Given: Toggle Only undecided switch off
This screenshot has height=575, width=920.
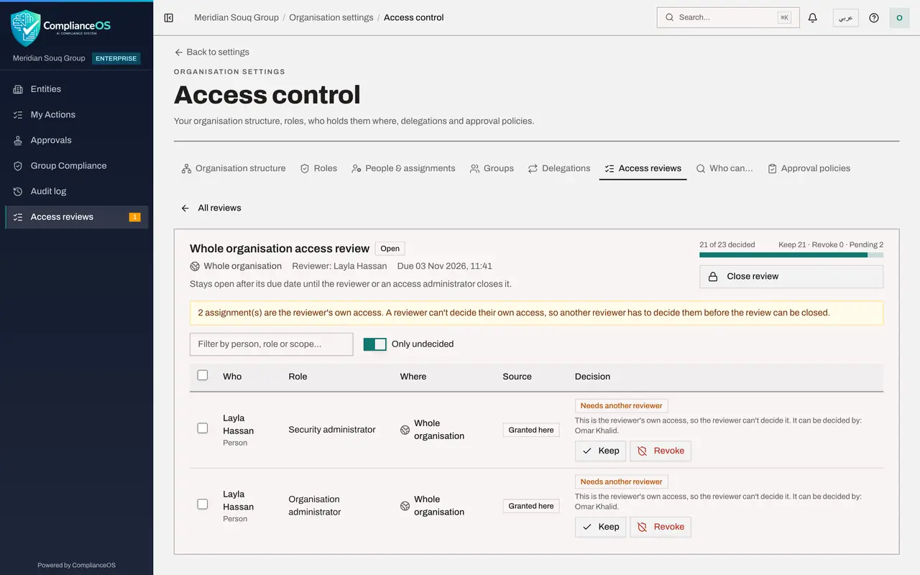Looking at the screenshot, I should pyautogui.click(x=375, y=344).
